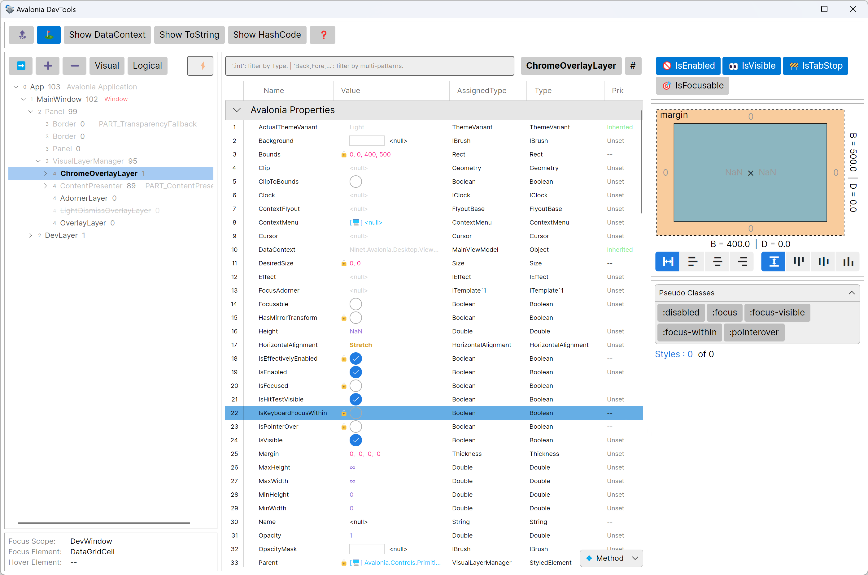Collapse the Pseudo Classes panel
868x575 pixels.
(x=852, y=293)
